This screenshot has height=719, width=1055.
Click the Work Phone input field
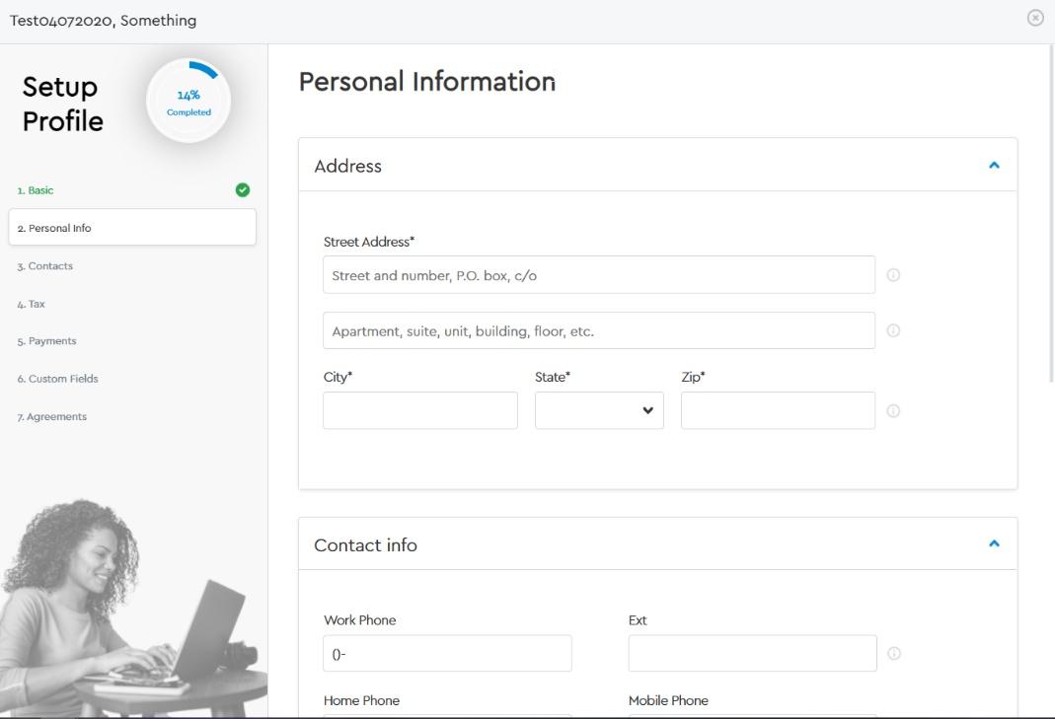pos(447,654)
